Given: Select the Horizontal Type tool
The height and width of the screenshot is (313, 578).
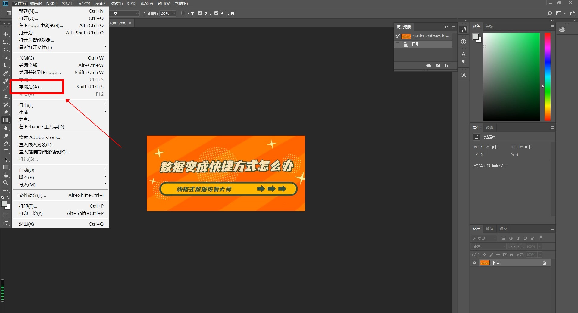Looking at the screenshot, I should (6, 151).
